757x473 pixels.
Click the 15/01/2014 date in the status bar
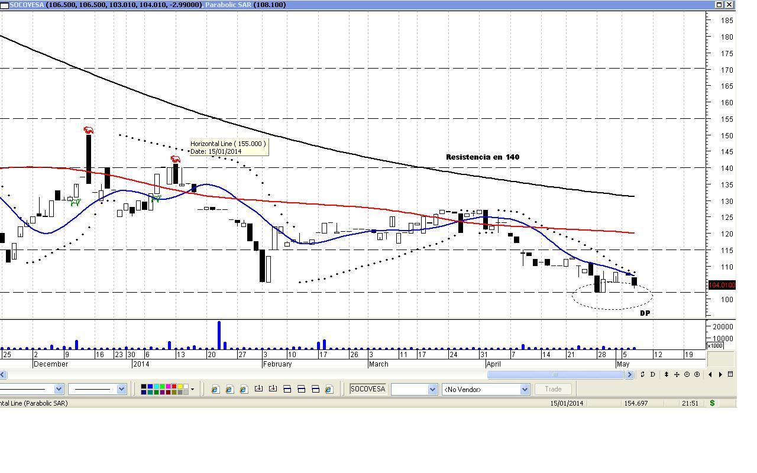567,403
